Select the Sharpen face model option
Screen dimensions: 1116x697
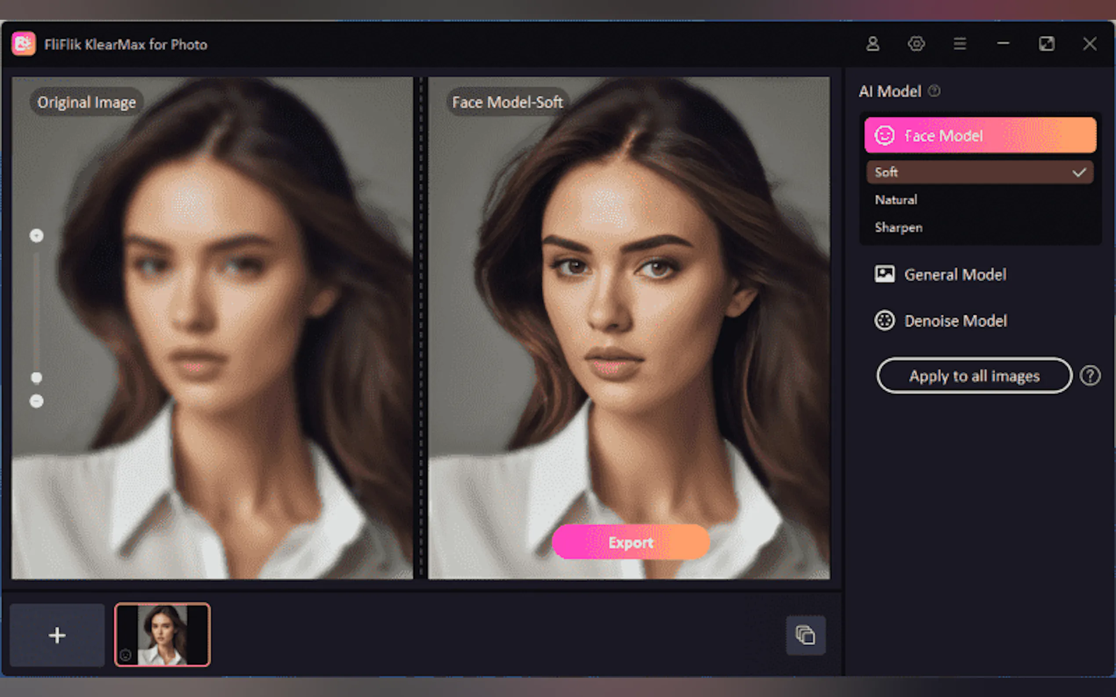[979, 227]
